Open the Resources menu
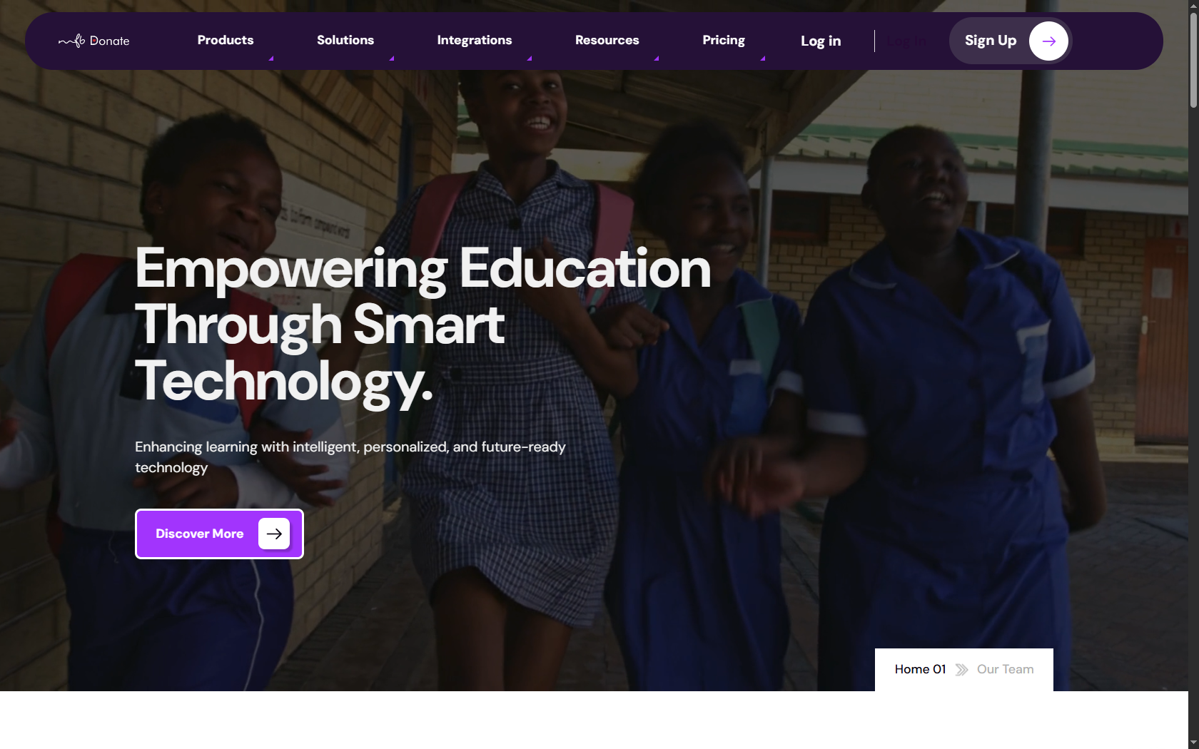This screenshot has width=1199, height=749. click(607, 40)
